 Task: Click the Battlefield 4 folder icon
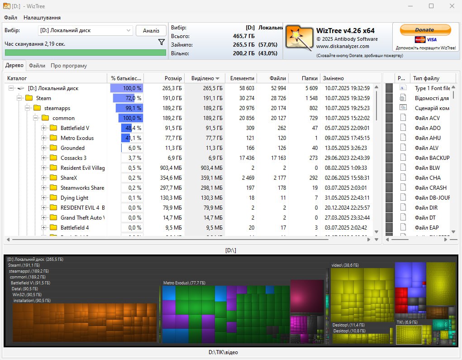53,227
